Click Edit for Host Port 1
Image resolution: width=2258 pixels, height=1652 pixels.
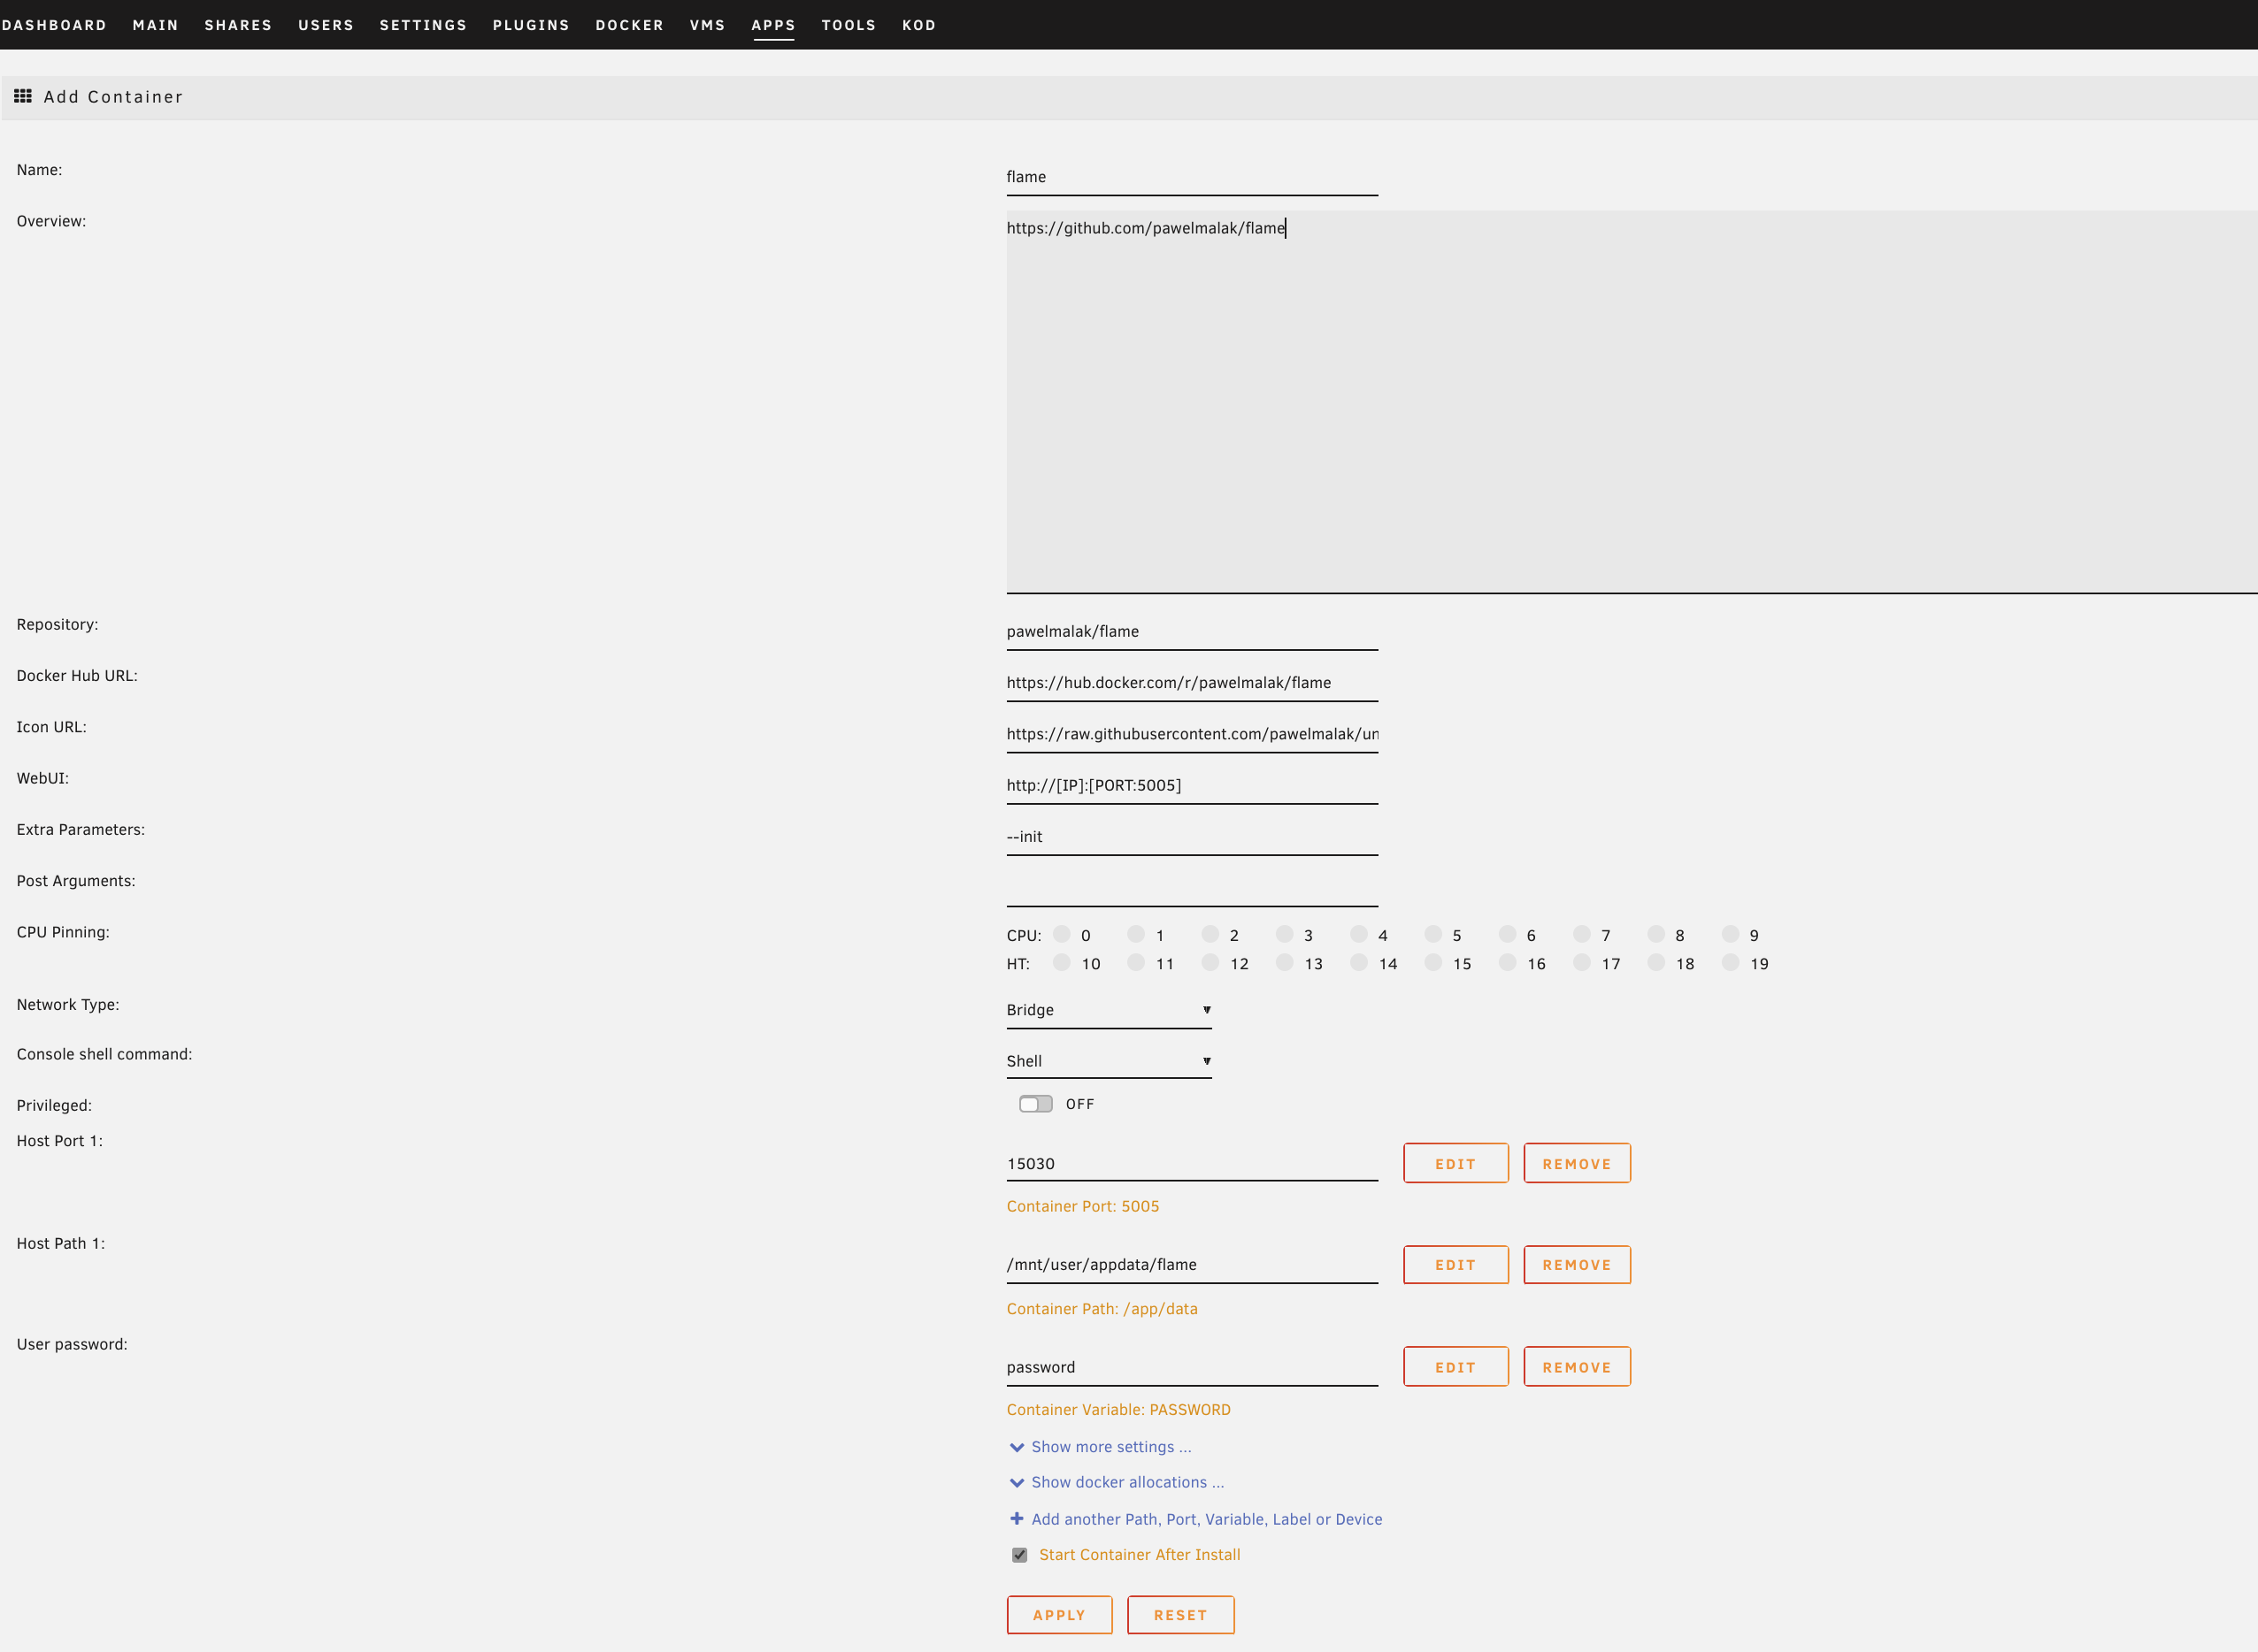(1455, 1164)
